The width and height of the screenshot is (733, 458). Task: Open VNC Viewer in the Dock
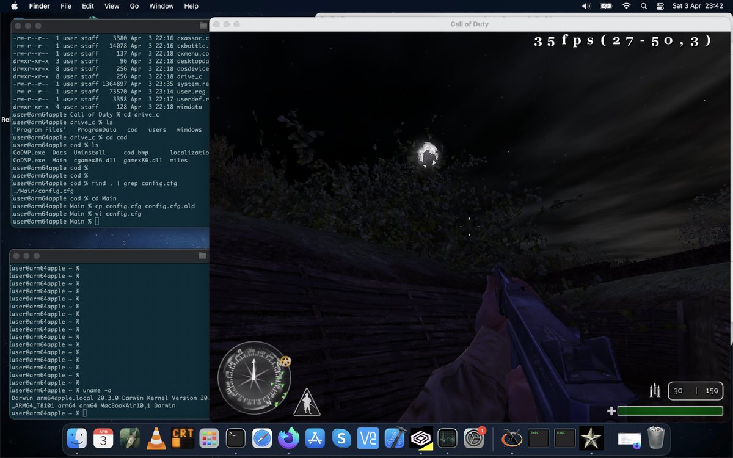368,437
